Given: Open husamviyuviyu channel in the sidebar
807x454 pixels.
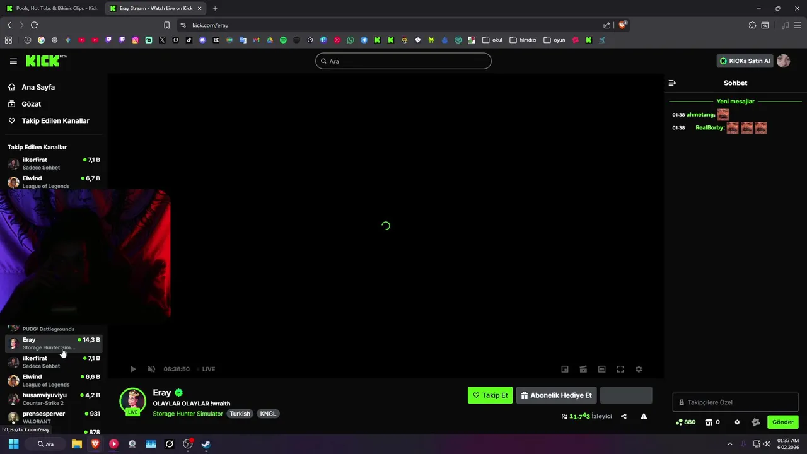Looking at the screenshot, I should coord(54,399).
